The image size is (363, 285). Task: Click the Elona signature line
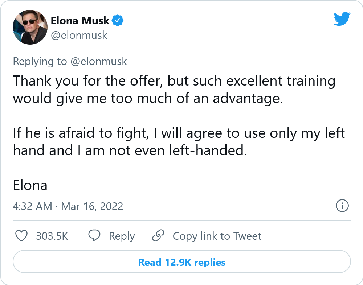point(30,185)
